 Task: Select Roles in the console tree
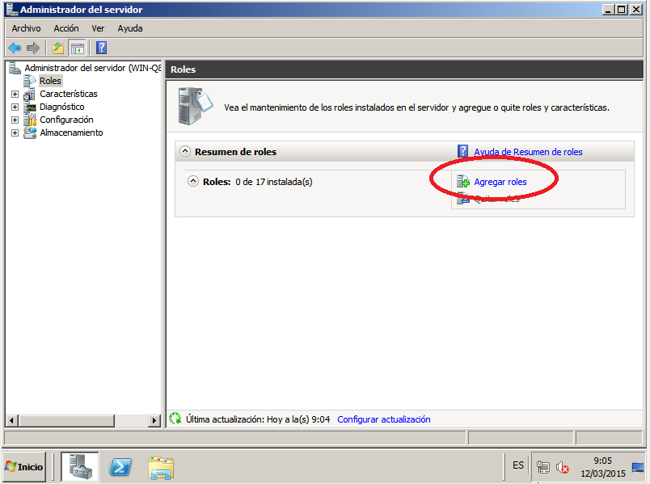(51, 81)
